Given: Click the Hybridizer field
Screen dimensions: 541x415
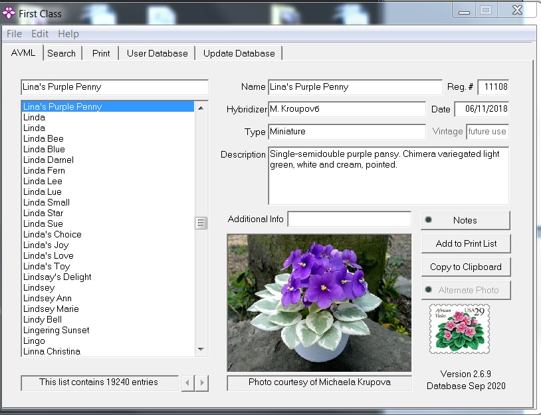Looking at the screenshot, I should tap(347, 109).
